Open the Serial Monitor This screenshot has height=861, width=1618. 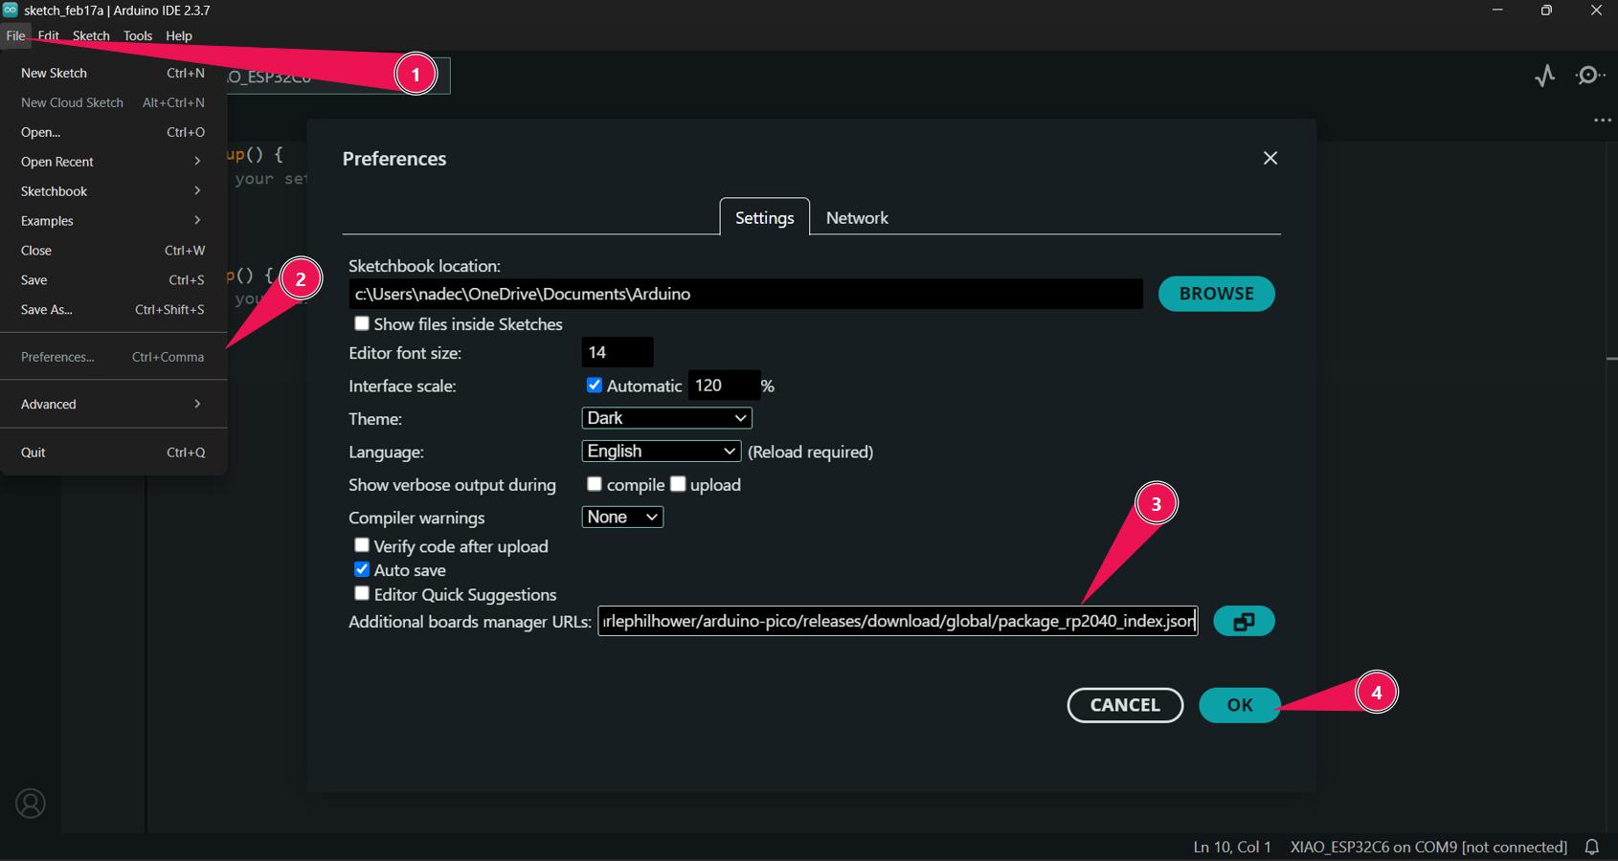point(1590,76)
